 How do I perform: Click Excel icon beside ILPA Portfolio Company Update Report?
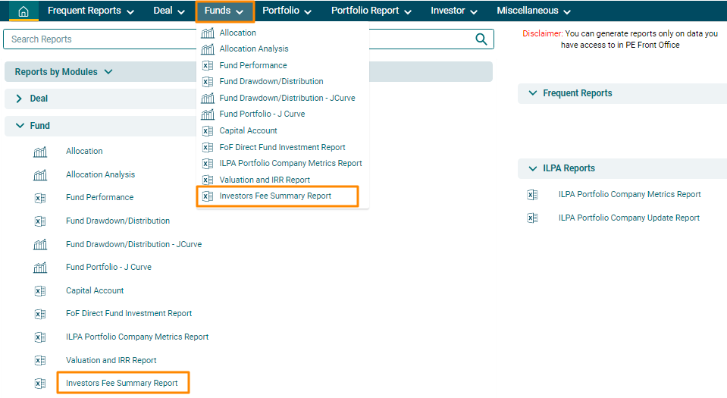point(532,218)
